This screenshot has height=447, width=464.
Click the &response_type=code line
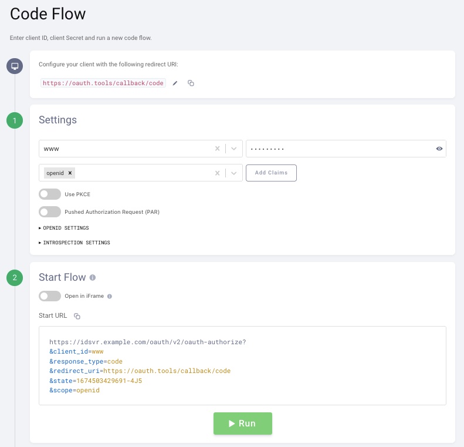pos(86,361)
